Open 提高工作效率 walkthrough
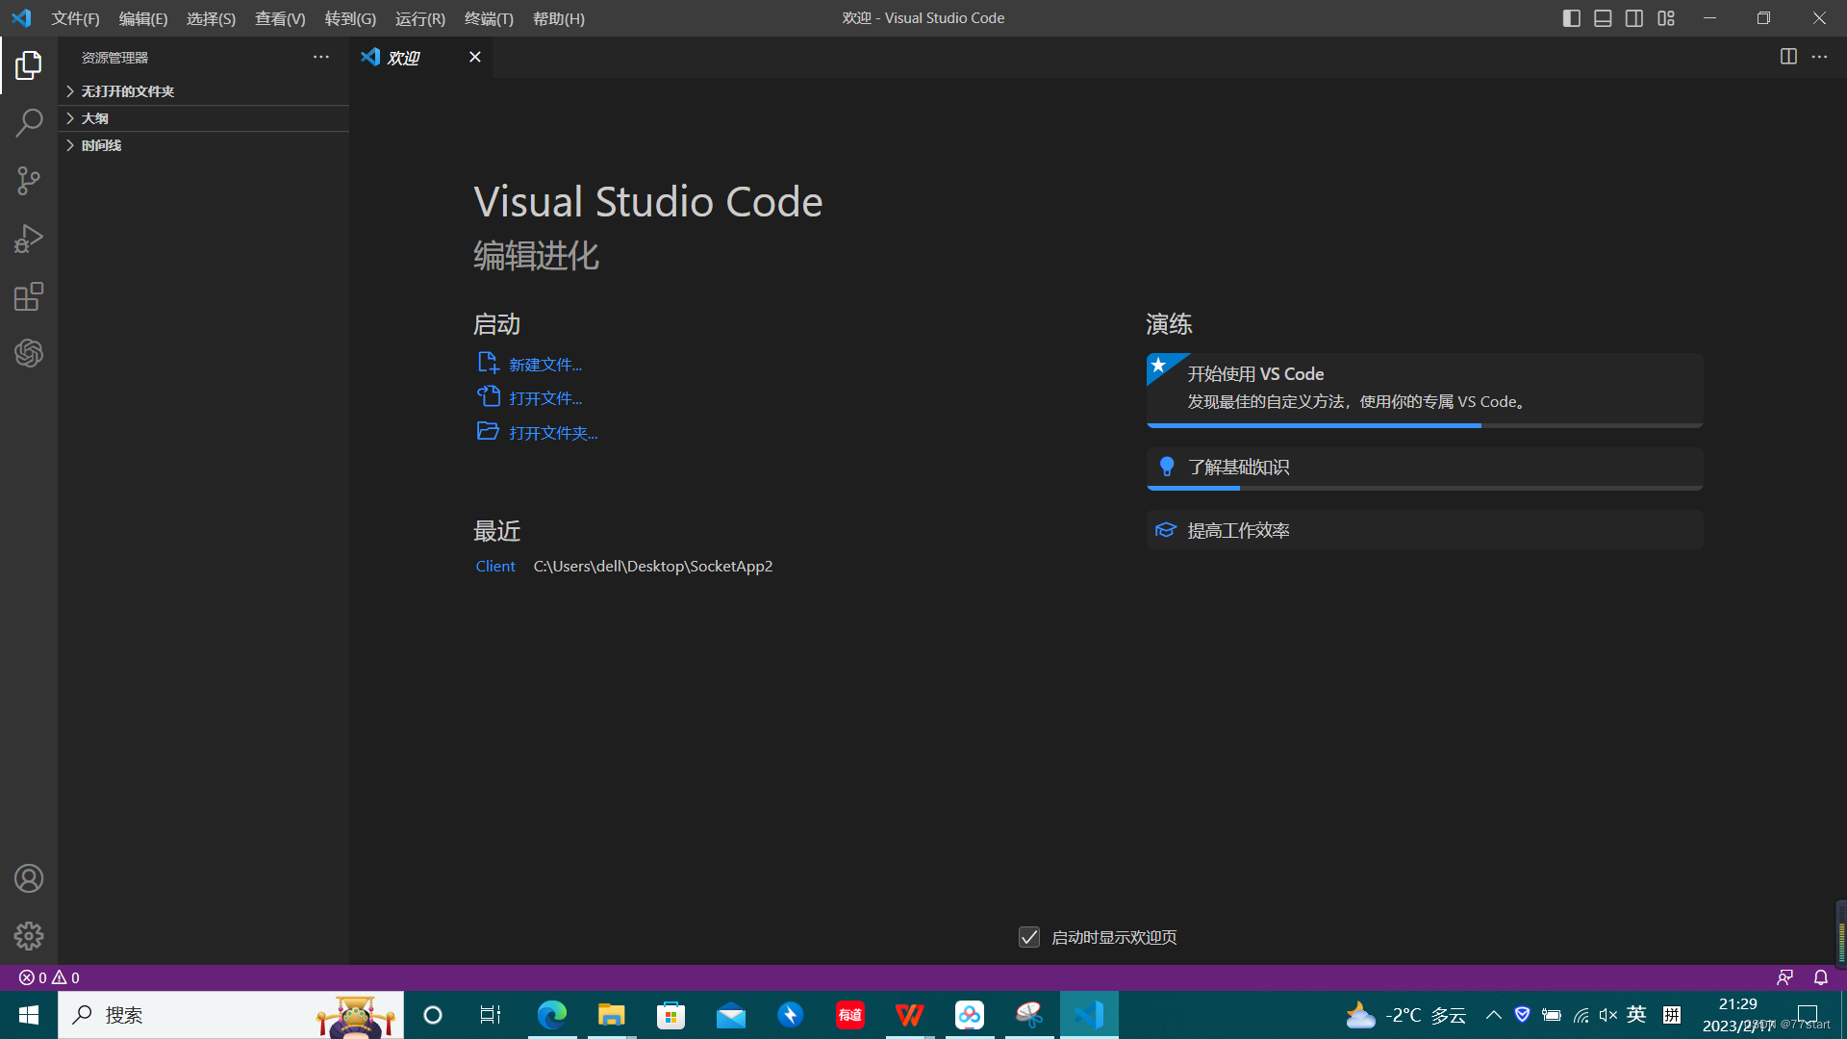This screenshot has width=1847, height=1039. (1425, 530)
